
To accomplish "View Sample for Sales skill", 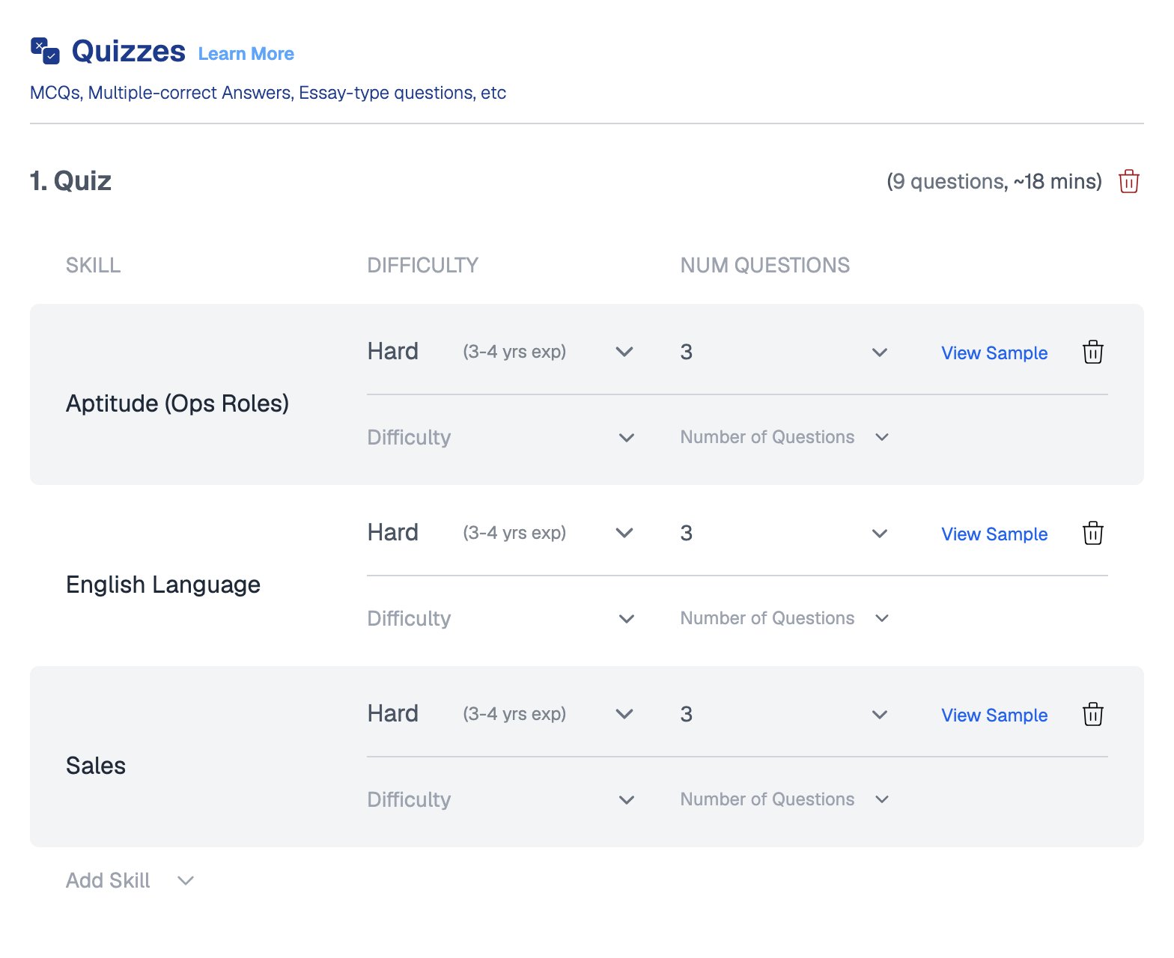I will (x=994, y=715).
